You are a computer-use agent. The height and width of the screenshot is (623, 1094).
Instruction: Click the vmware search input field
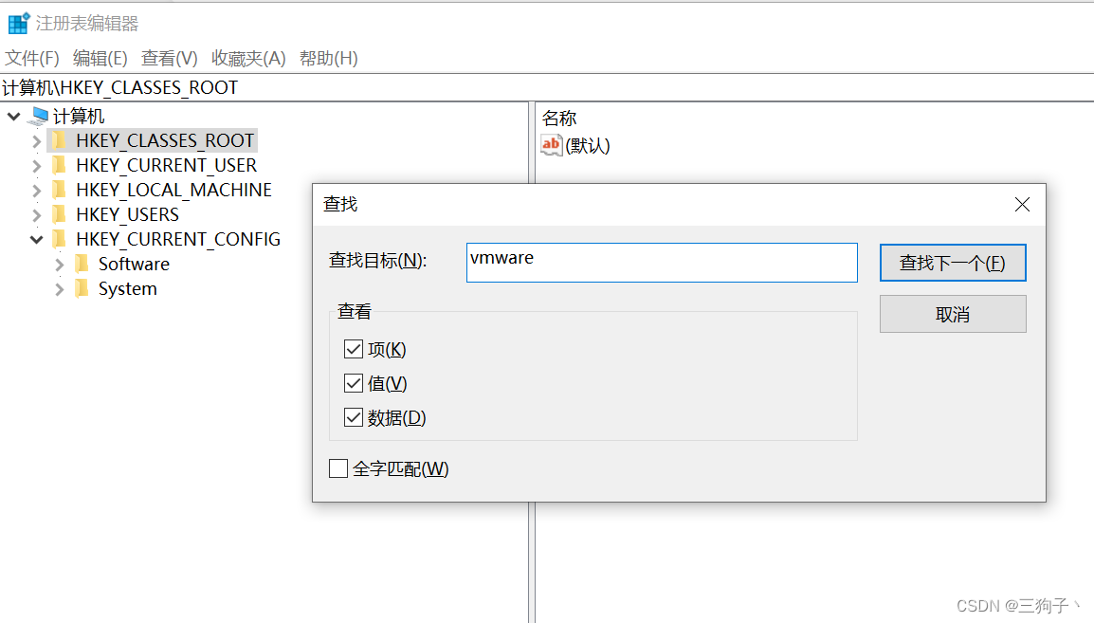click(x=661, y=263)
